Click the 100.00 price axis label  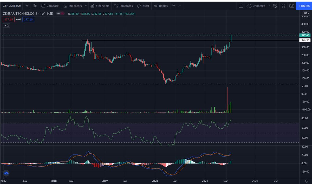pyautogui.click(x=305, y=78)
